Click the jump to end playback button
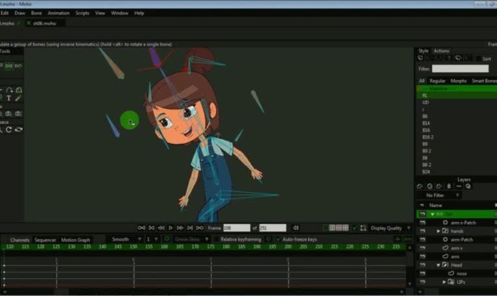This screenshot has height=296, width=497. tap(190, 228)
